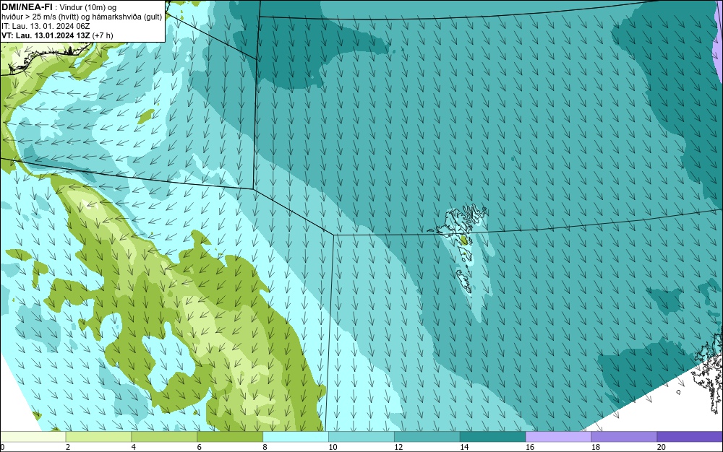Click the 12–14 m/s teal legend swatch
The height and width of the screenshot is (452, 723).
click(427, 437)
